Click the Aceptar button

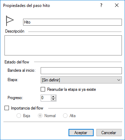click(x=81, y=133)
